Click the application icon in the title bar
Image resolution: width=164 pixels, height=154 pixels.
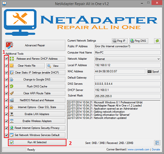tap(4, 3)
